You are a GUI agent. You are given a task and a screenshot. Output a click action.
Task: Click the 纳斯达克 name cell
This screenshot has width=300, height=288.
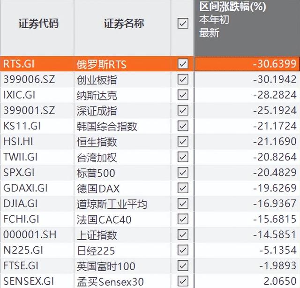(122, 95)
